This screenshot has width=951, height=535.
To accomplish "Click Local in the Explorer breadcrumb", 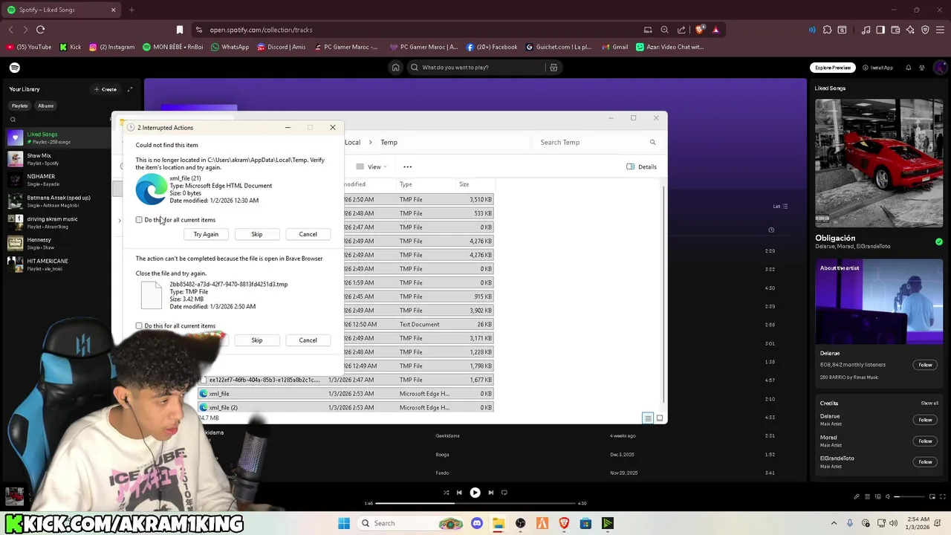I will point(352,143).
